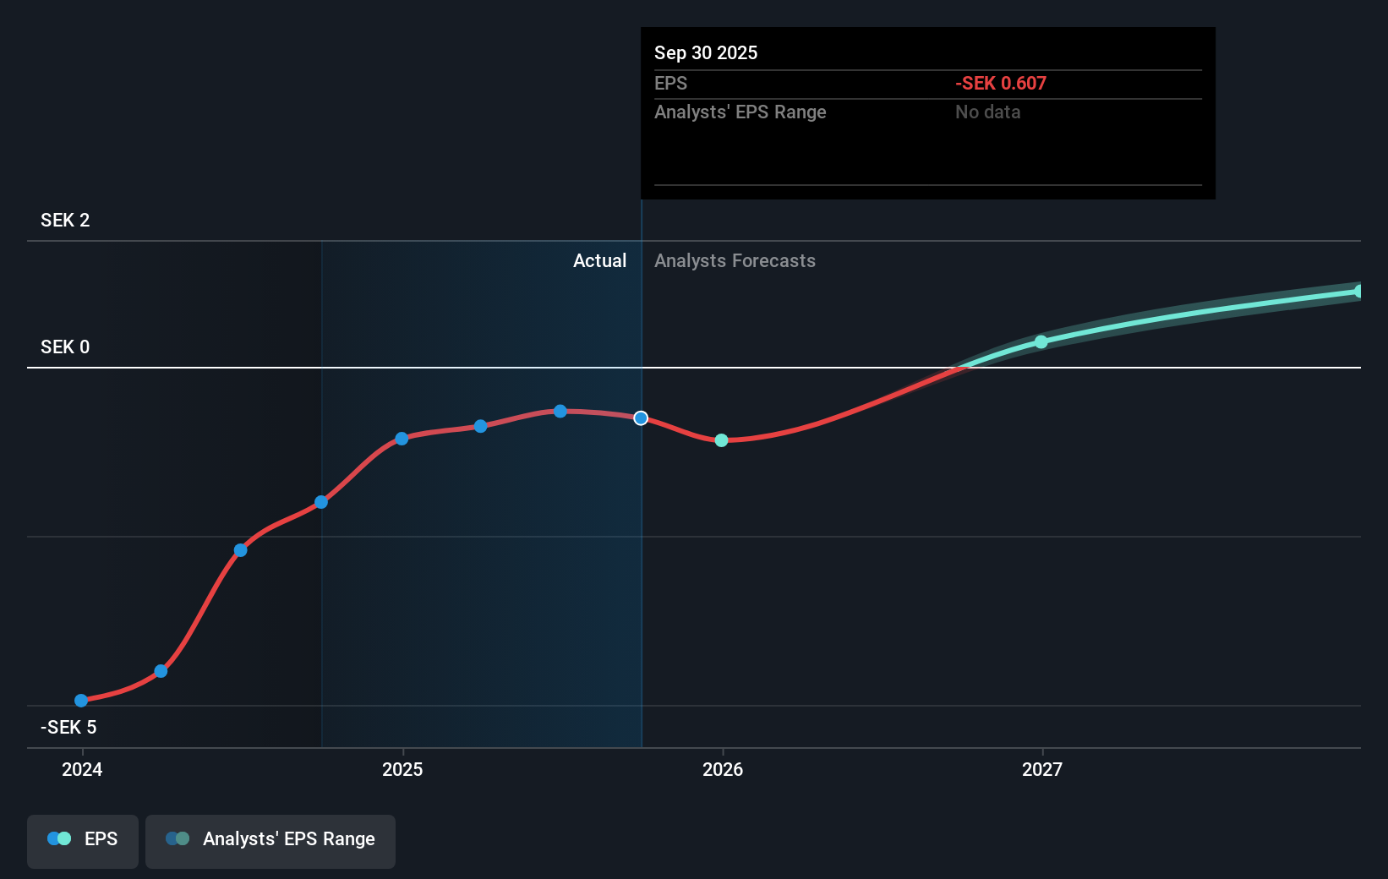
Task: Click the teal forecast point near 2026
Action: click(x=721, y=439)
